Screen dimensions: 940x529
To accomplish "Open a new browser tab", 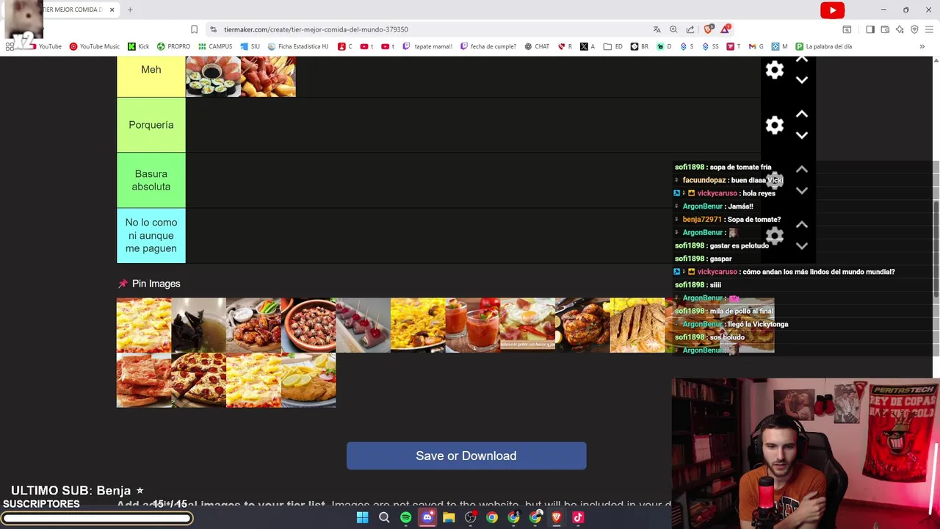I will point(130,10).
